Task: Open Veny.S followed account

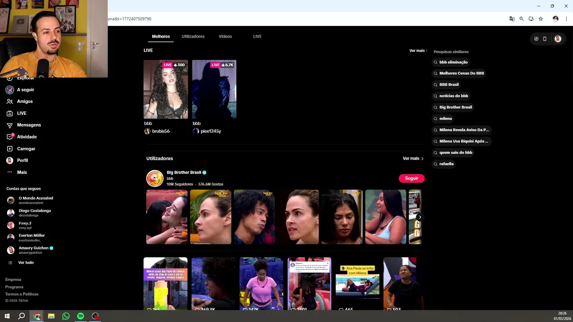Action: 19,225
